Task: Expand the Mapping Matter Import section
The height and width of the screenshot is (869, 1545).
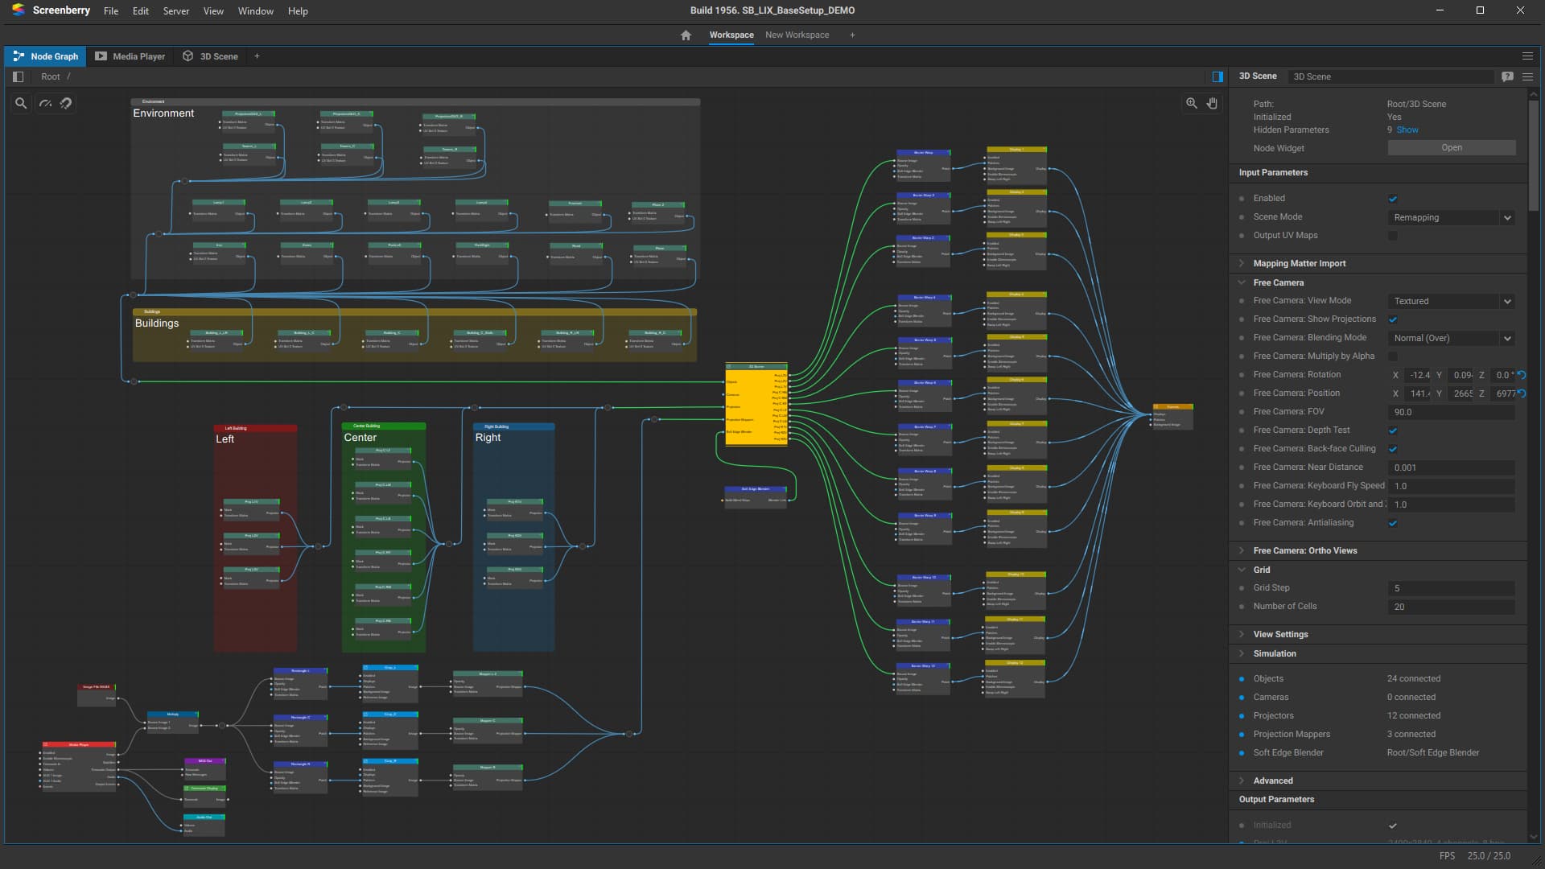Action: pyautogui.click(x=1299, y=263)
